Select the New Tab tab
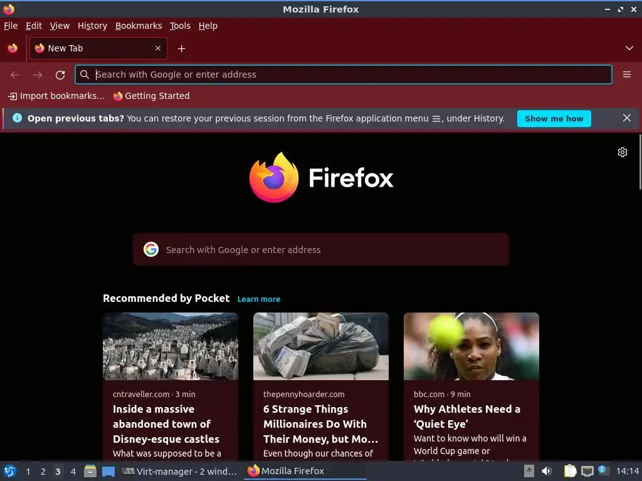Image resolution: width=642 pixels, height=481 pixels. [98, 48]
